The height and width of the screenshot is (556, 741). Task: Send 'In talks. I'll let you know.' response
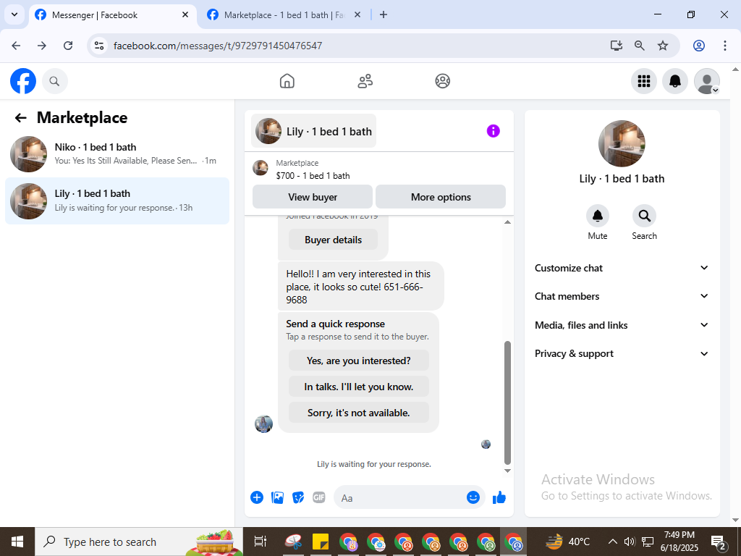point(359,387)
